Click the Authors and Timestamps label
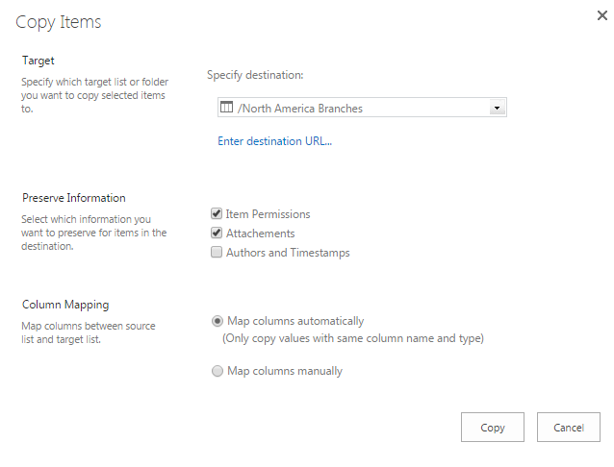 coord(288,253)
